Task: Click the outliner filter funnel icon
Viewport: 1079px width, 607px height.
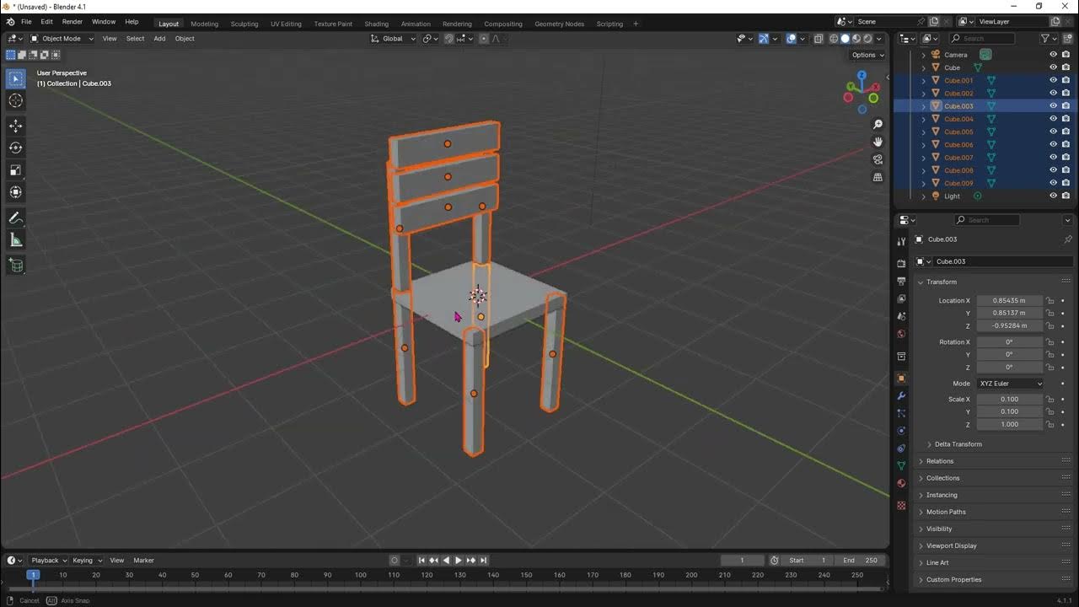Action: [x=1045, y=38]
